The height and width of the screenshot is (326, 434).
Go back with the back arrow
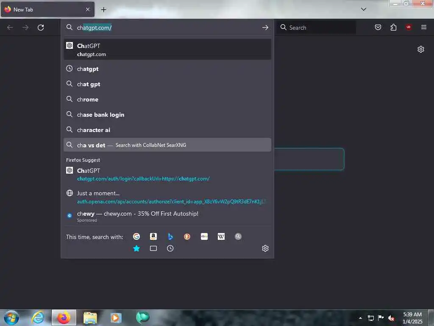point(10,28)
